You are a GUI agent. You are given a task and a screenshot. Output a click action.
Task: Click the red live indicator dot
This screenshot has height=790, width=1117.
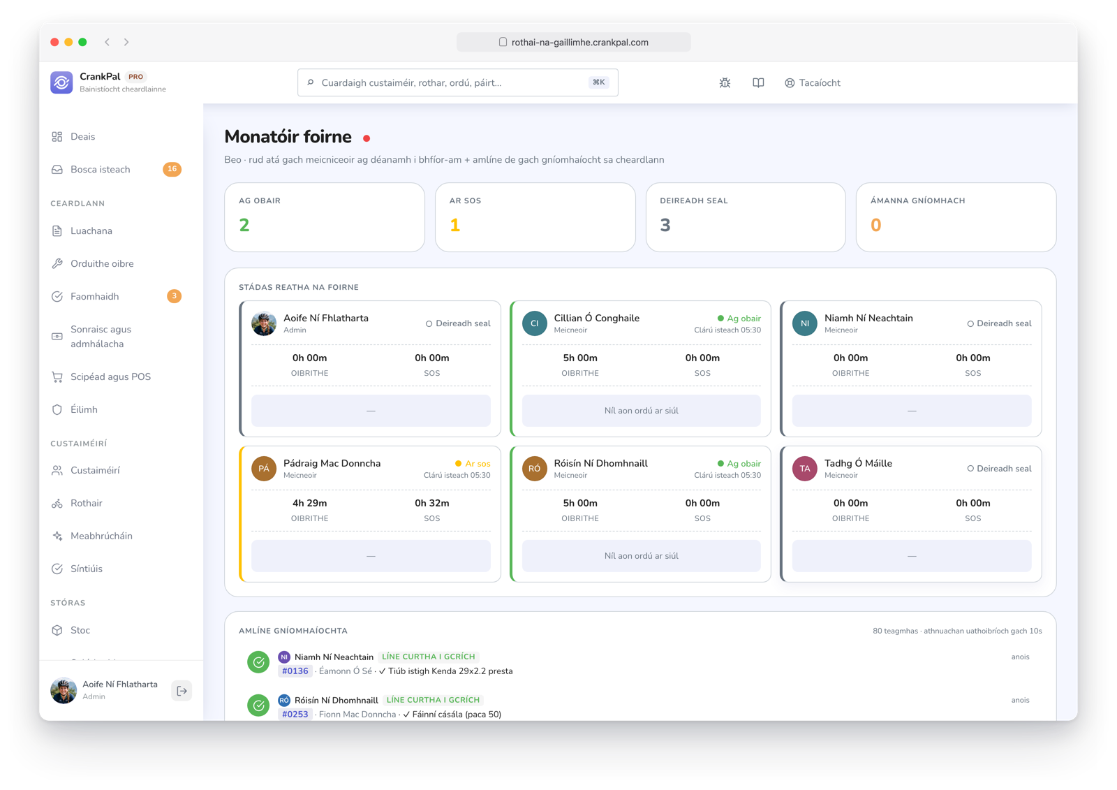pos(367,138)
